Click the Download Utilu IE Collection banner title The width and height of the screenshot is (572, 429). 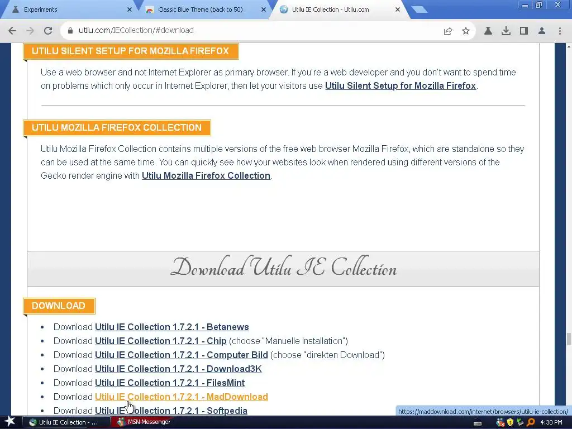tap(283, 268)
